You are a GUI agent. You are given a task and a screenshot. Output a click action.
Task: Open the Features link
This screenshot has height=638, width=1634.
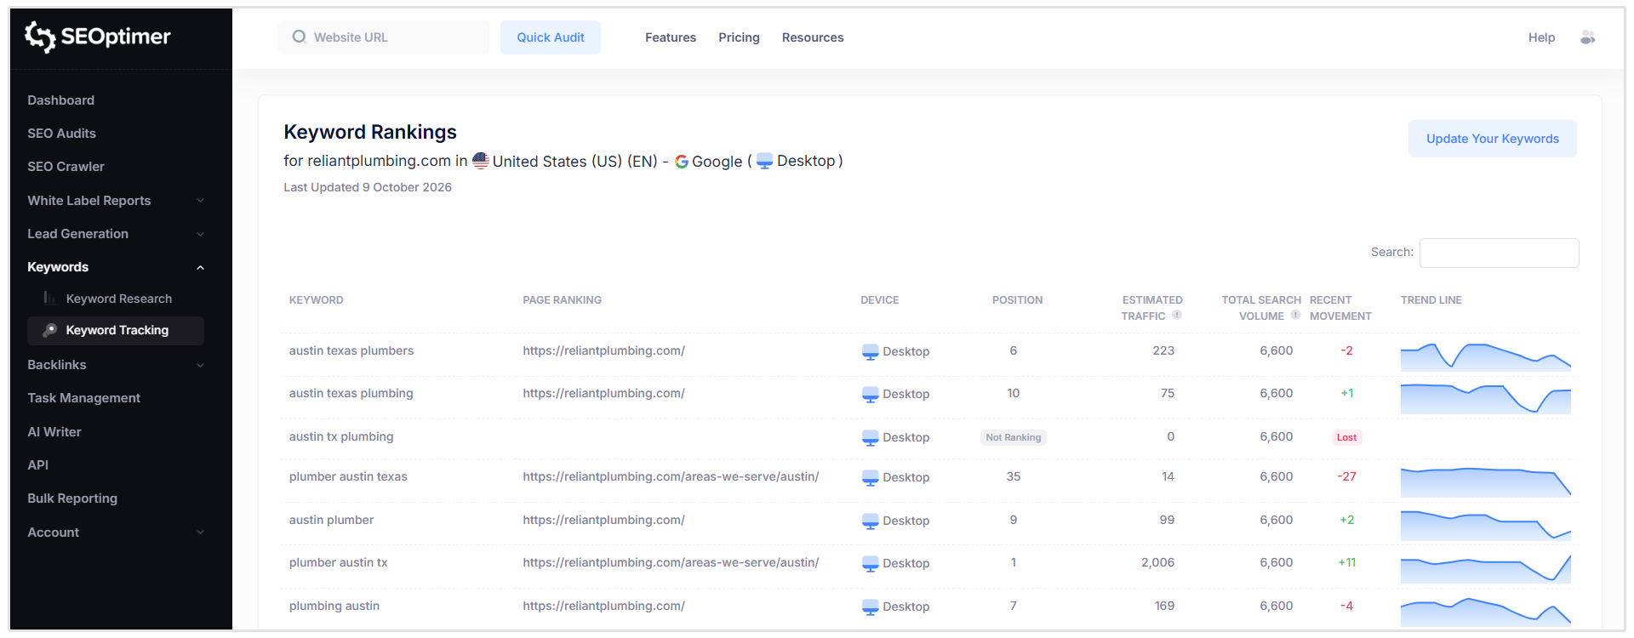(671, 37)
